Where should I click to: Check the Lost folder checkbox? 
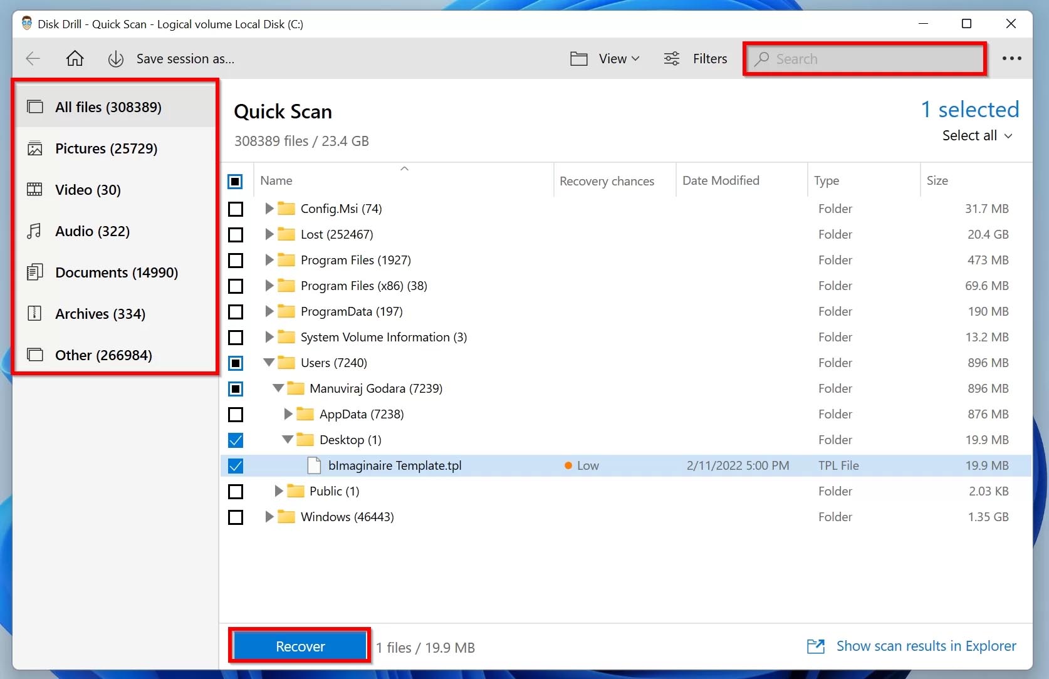236,234
